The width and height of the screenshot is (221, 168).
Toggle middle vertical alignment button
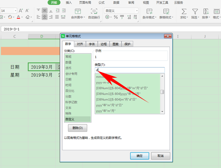(x=44, y=11)
